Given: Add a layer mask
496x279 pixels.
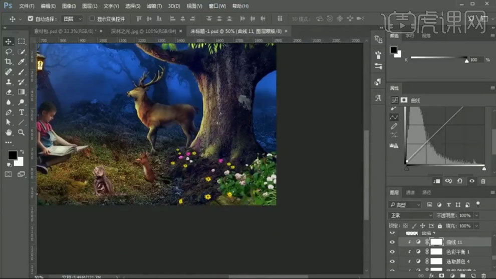Looking at the screenshot, I should [x=441, y=275].
